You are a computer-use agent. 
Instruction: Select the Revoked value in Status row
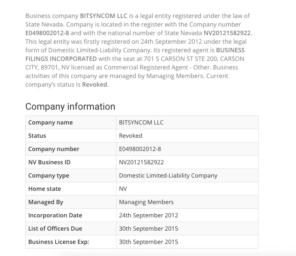coord(130,136)
